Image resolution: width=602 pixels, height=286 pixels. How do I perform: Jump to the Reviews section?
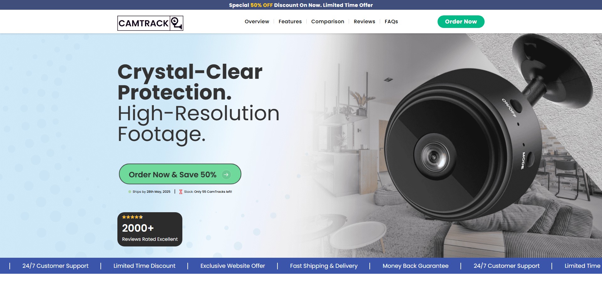click(364, 22)
